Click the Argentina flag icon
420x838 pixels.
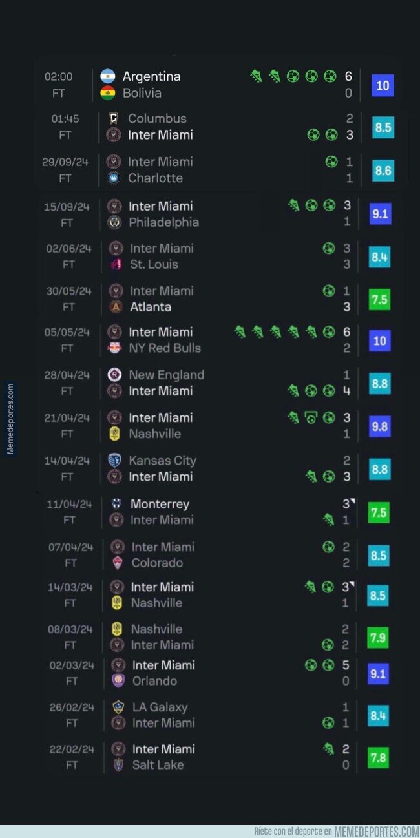pos(108,76)
